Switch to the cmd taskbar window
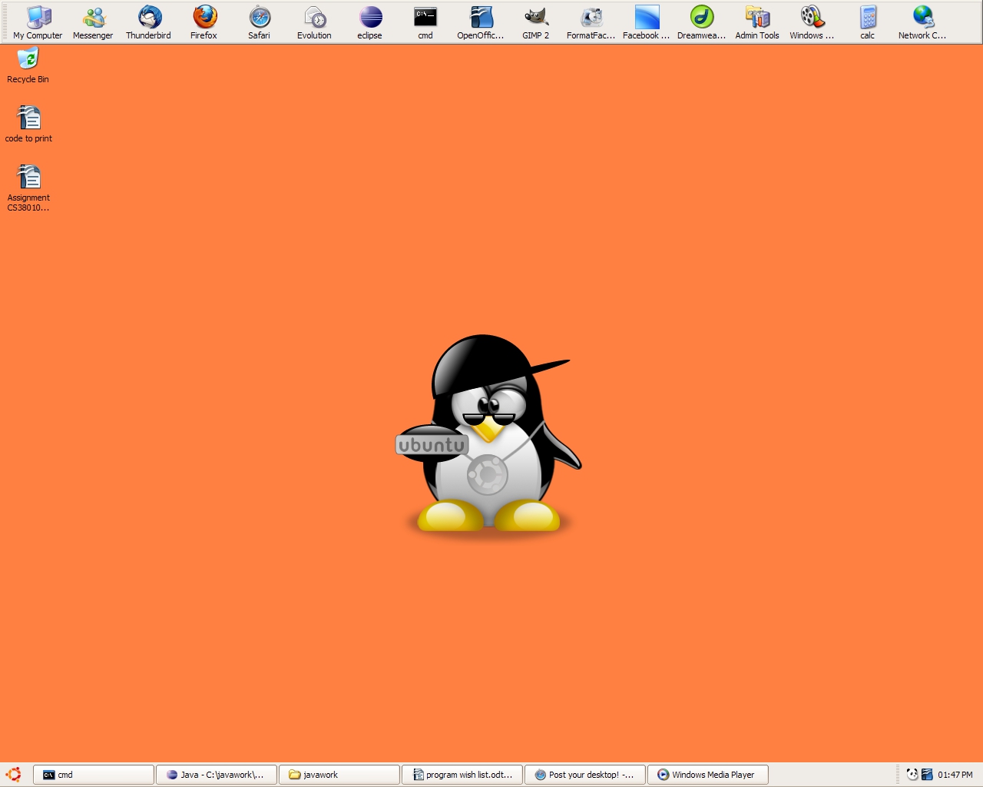 (x=94, y=775)
